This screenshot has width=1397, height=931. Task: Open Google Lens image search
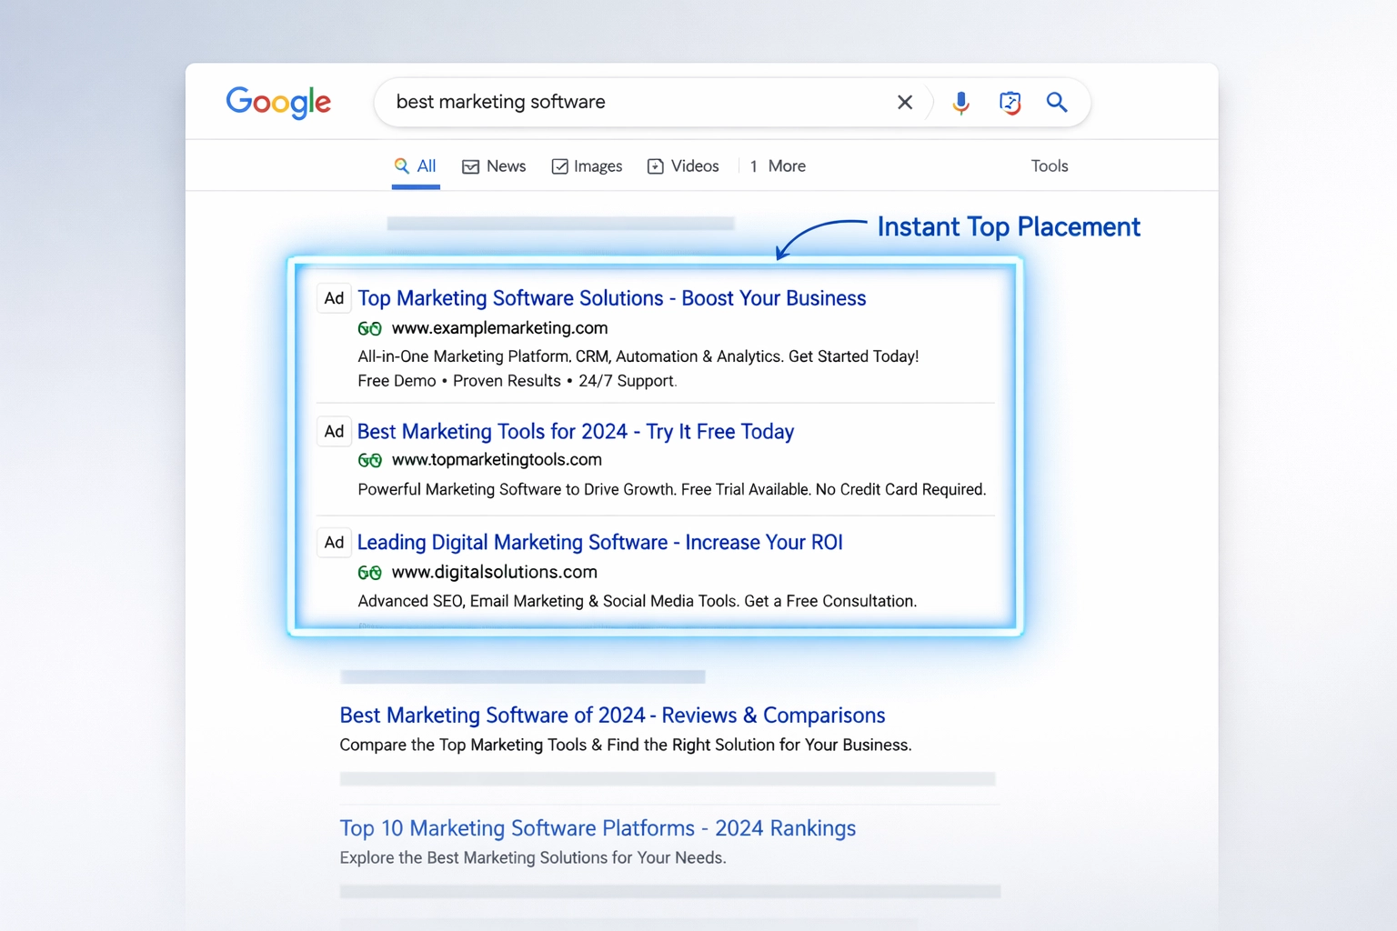(1010, 102)
